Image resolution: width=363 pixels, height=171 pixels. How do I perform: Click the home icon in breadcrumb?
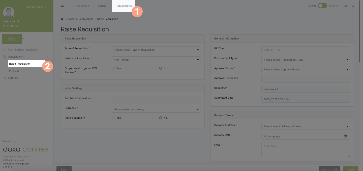tap(62, 19)
